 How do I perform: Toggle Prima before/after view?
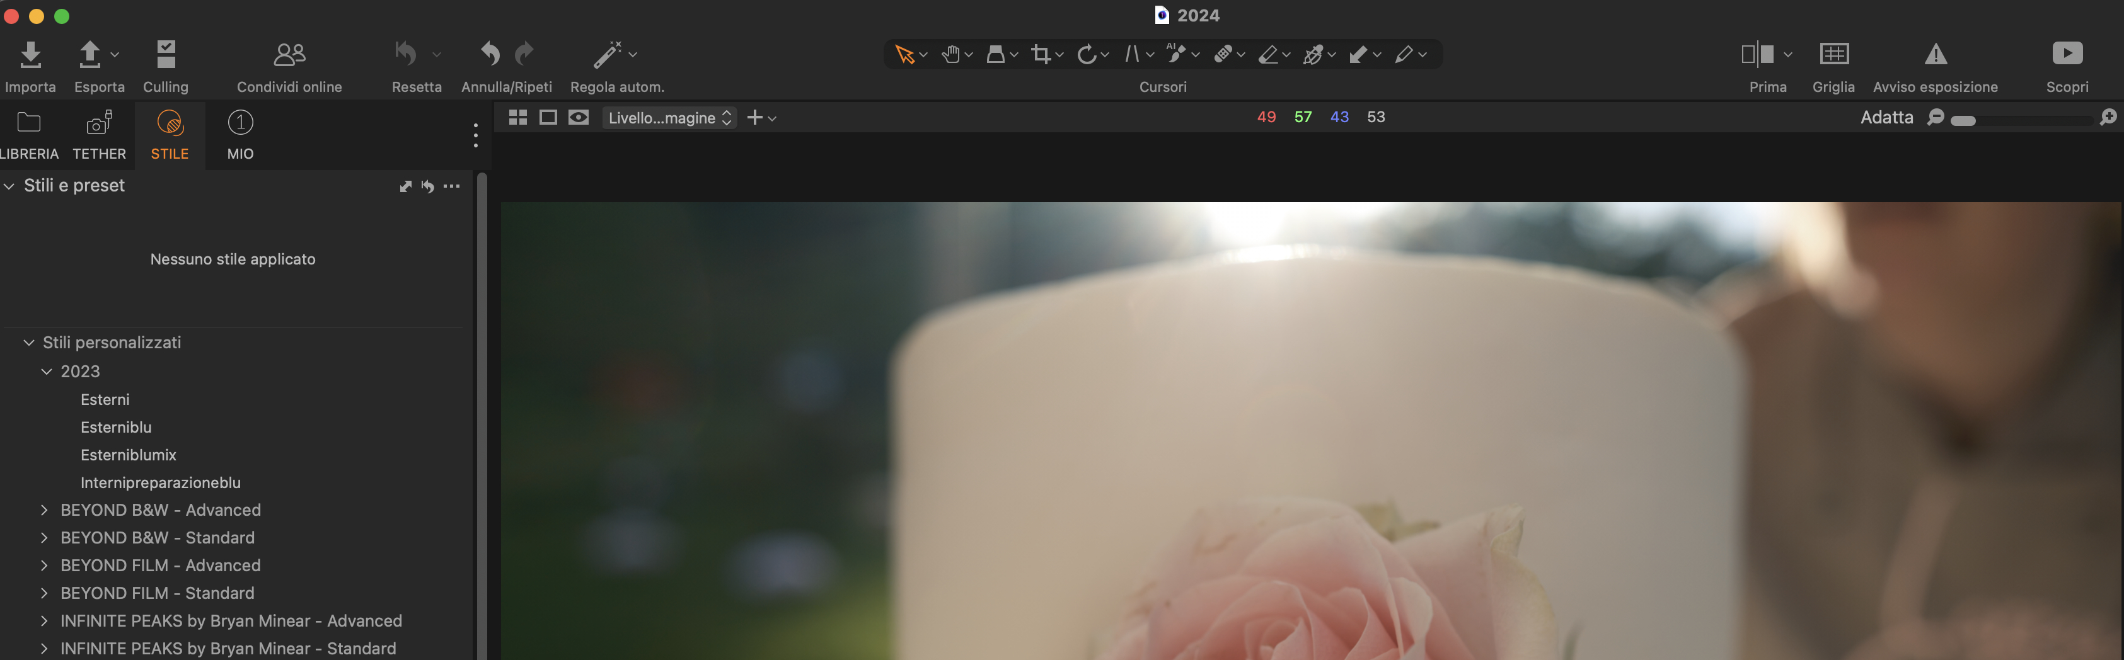(1757, 54)
